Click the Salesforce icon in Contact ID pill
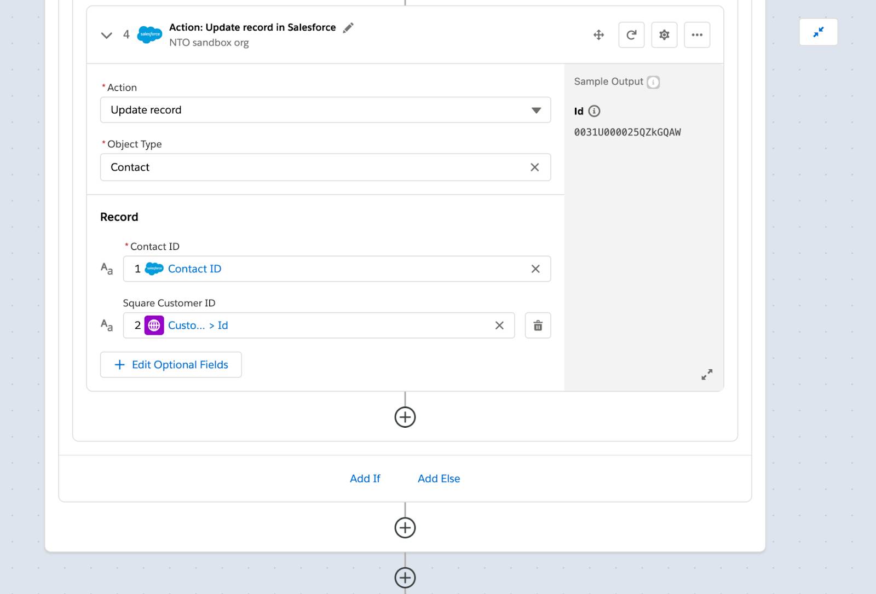Viewport: 876px width, 594px height. 154,269
